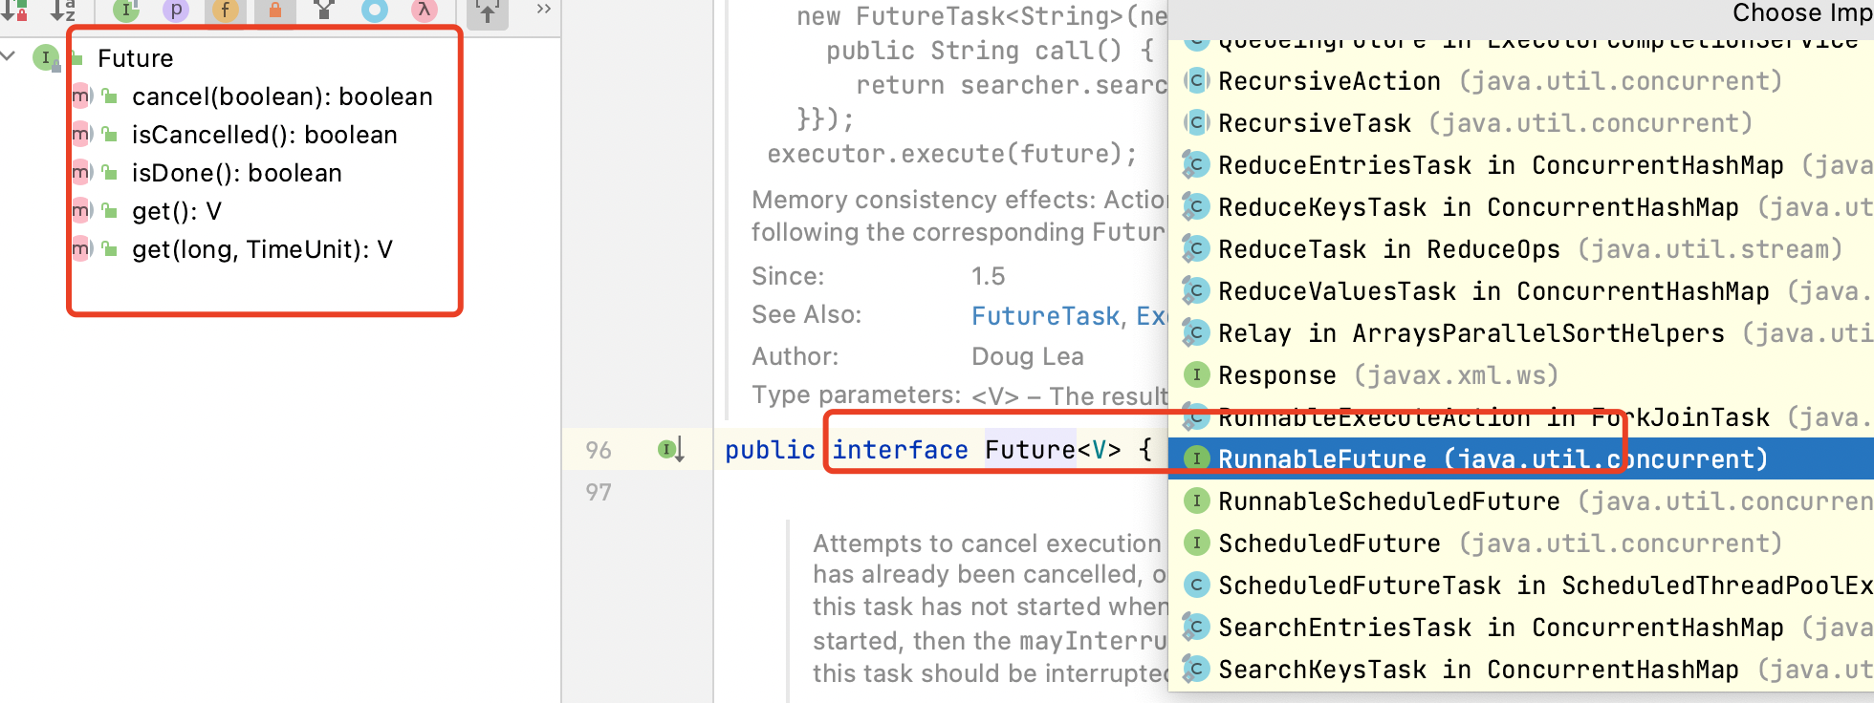Viewport: 1874px width, 703px height.
Task: Toggle the show fields 'f' filter
Action: pos(225,10)
